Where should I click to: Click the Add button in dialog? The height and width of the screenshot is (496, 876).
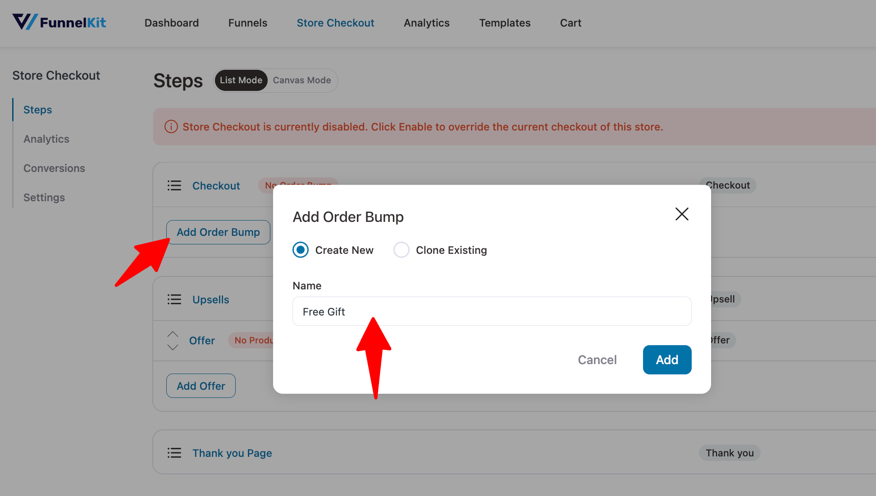[667, 360]
